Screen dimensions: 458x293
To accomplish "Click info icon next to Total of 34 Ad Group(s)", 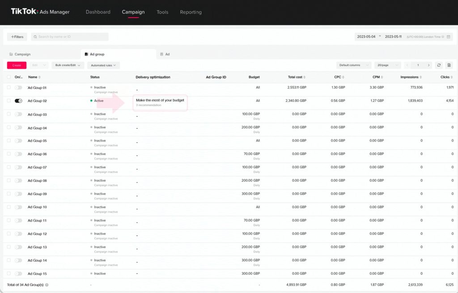I will (47, 285).
